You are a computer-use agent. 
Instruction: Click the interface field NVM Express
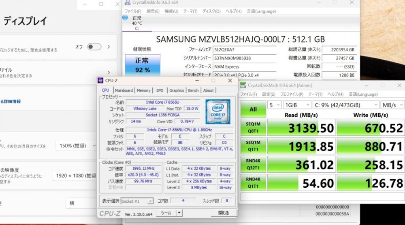(245, 67)
